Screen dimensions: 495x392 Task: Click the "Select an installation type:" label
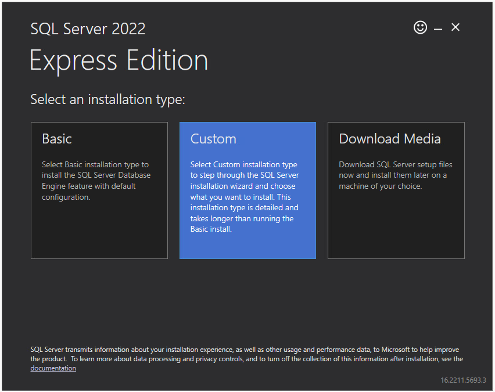coord(107,99)
